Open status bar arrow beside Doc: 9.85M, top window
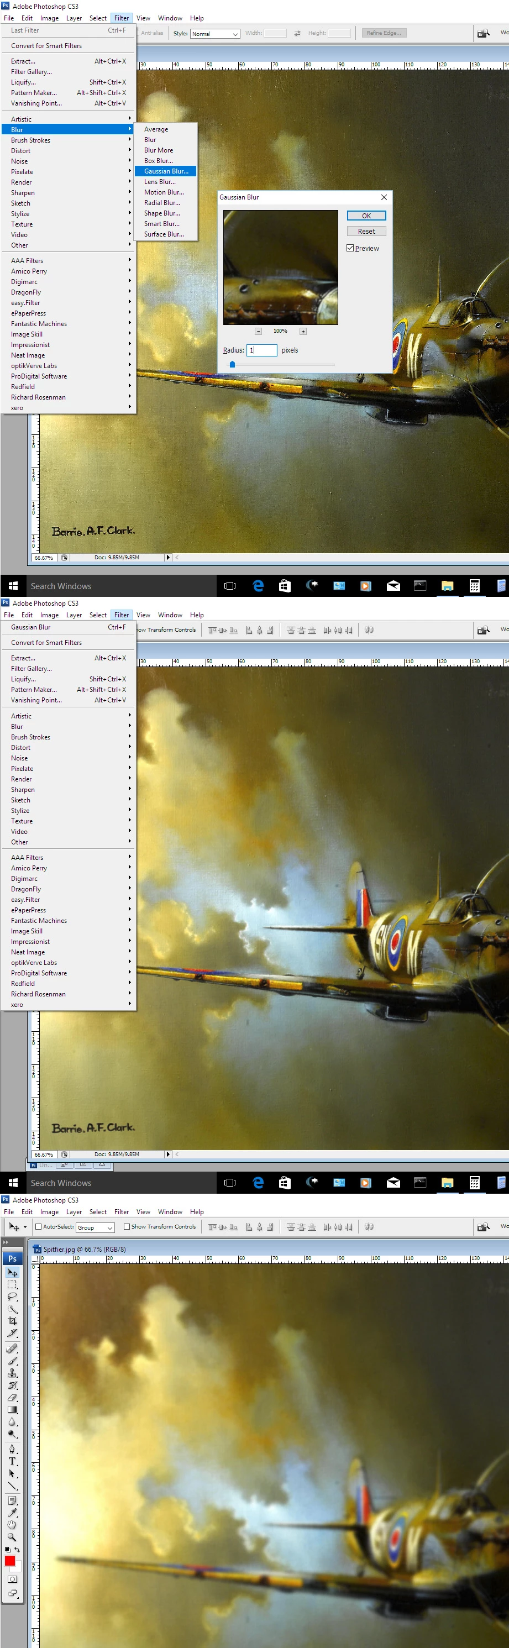The image size is (509, 1648). 168,557
